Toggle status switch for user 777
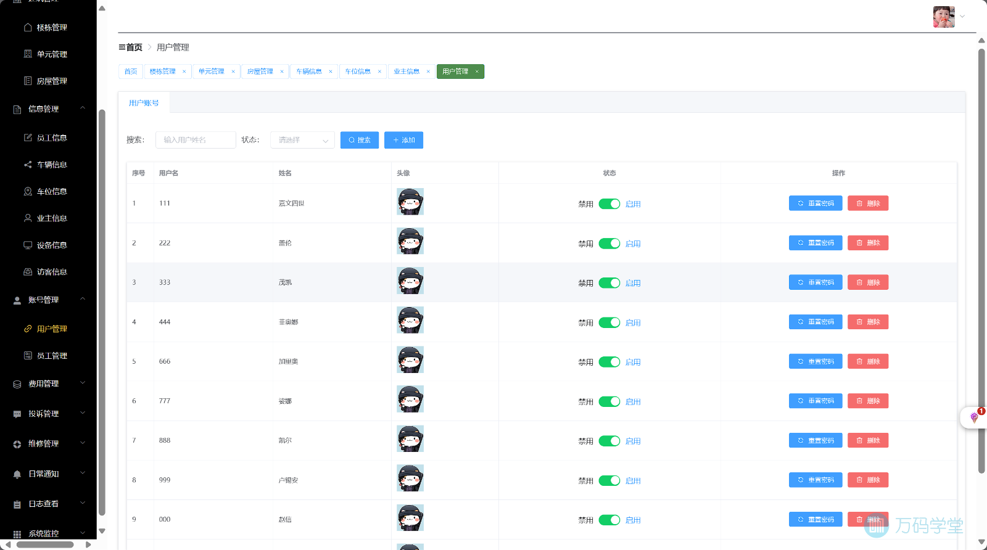The width and height of the screenshot is (987, 550). (x=609, y=401)
